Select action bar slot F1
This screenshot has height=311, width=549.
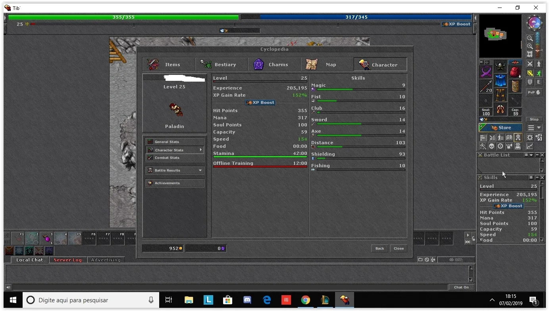pos(18,238)
